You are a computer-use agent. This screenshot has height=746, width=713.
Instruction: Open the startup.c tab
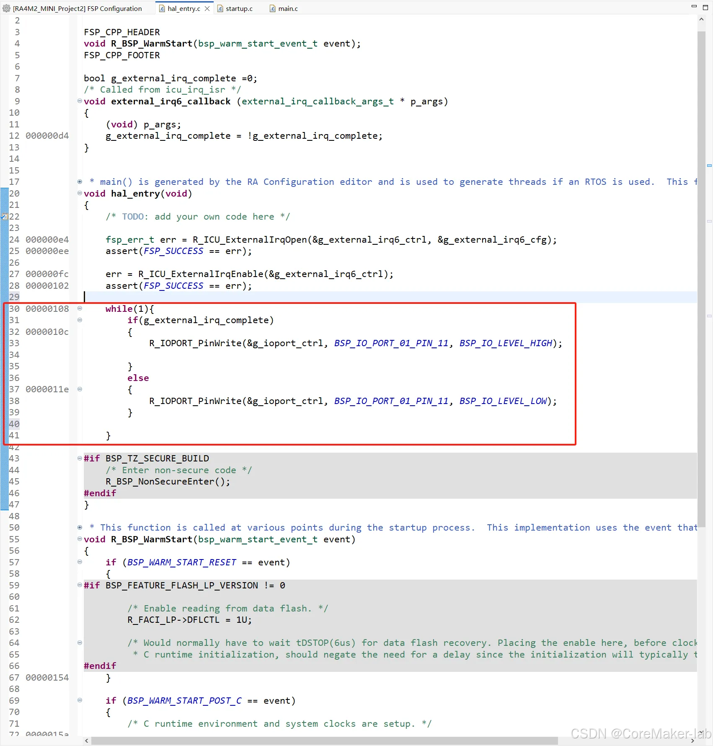(239, 8)
